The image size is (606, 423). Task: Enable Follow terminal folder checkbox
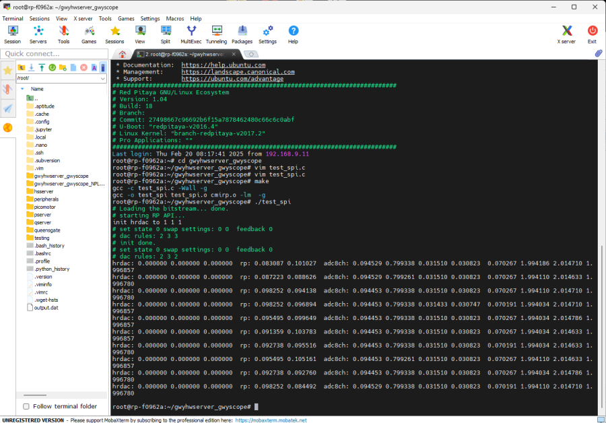click(x=26, y=406)
